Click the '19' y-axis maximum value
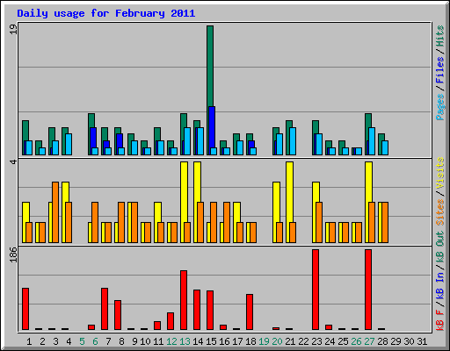The height and width of the screenshot is (351, 450). 13,29
